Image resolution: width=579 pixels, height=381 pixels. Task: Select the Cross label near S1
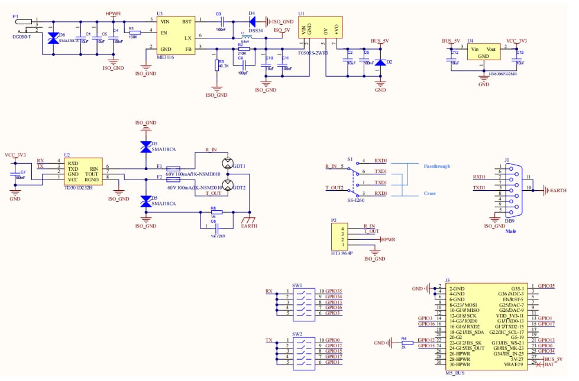click(x=430, y=193)
